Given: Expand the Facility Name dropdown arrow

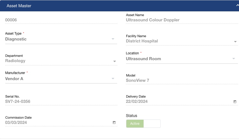Looking at the screenshot, I should click(x=235, y=42).
